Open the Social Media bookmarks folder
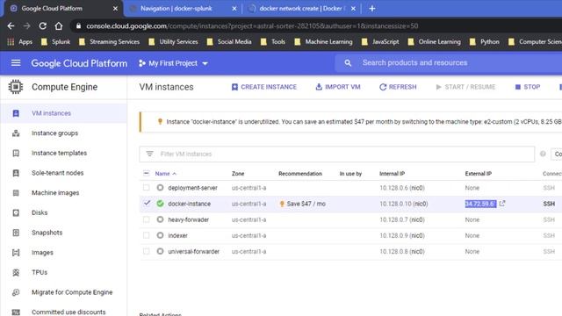The height and width of the screenshot is (316, 562). click(x=229, y=42)
